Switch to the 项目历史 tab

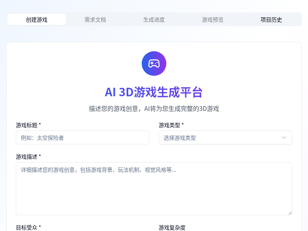click(271, 19)
